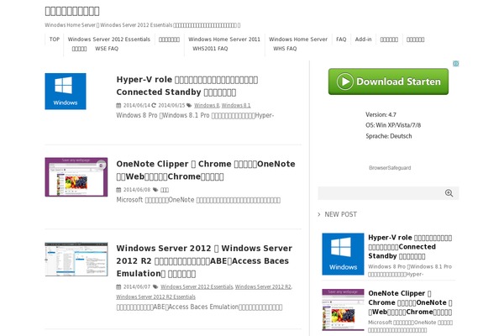Viewport: 504px width, 336px height.
Task: Click the chevron beside NEW POST
Action: [319, 214]
